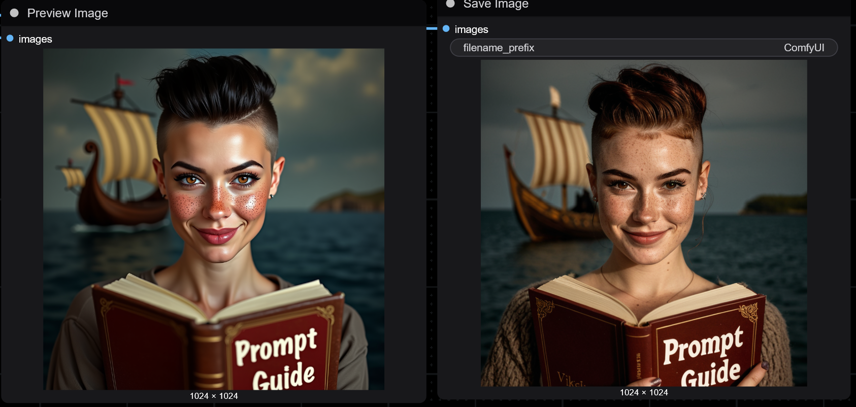Click the images label in Save Image node
The width and height of the screenshot is (856, 407).
pyautogui.click(x=472, y=29)
